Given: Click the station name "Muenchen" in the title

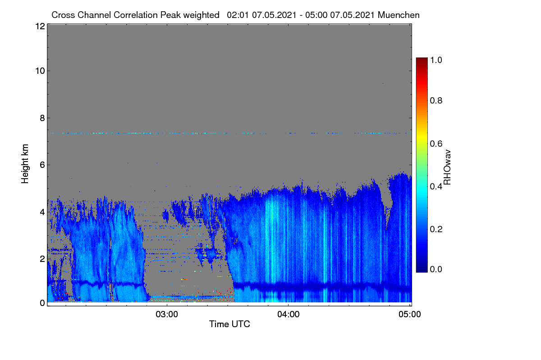Looking at the screenshot, I should [399, 15].
